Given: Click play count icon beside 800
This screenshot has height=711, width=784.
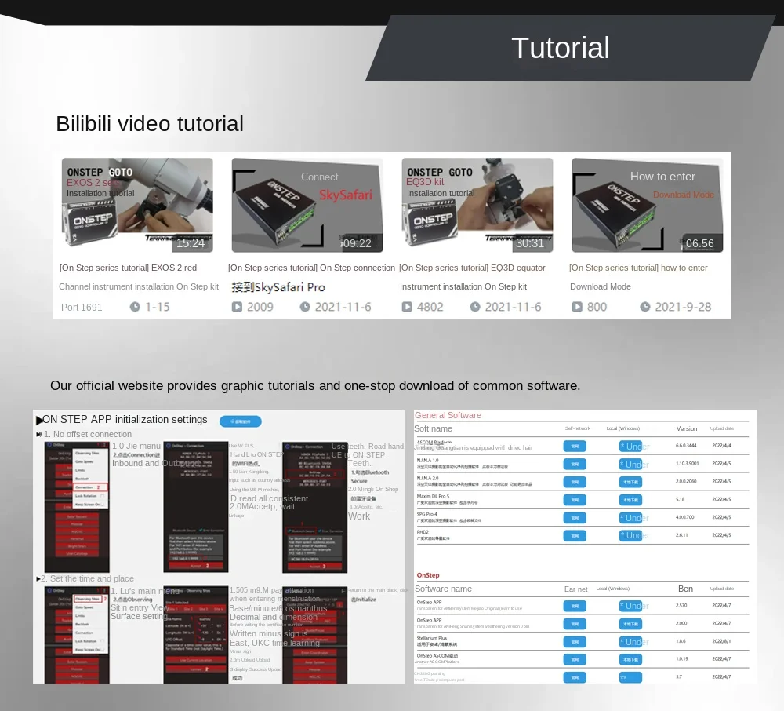Looking at the screenshot, I should pos(576,307).
